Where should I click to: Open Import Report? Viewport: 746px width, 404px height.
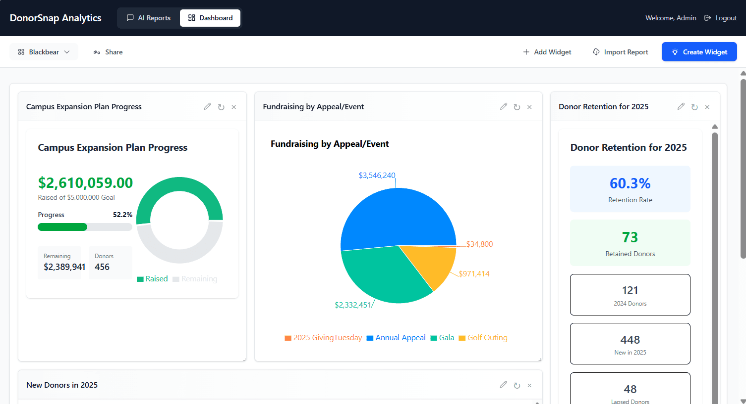[x=620, y=52]
